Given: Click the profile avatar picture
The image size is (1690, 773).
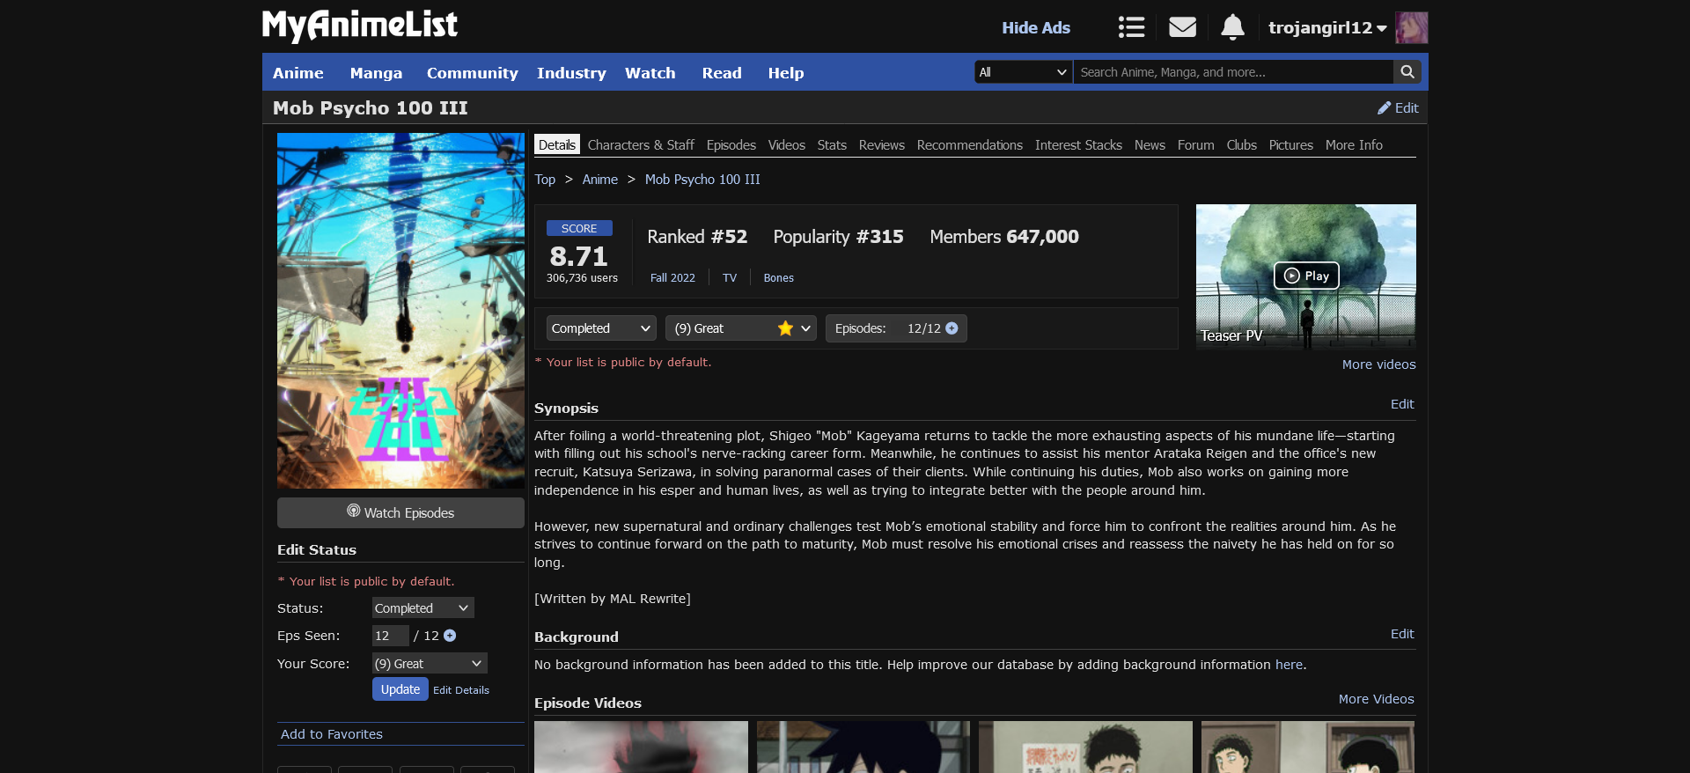Looking at the screenshot, I should point(1411,27).
